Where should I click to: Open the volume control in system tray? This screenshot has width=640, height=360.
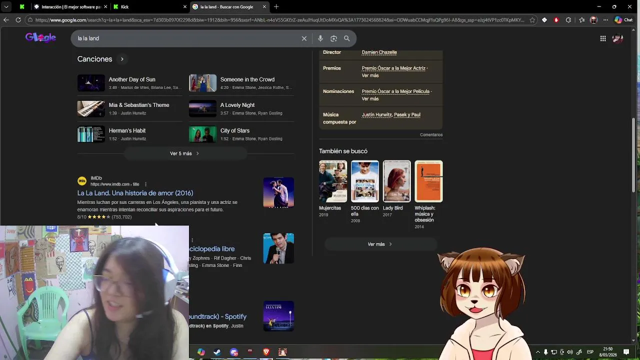coord(570,352)
